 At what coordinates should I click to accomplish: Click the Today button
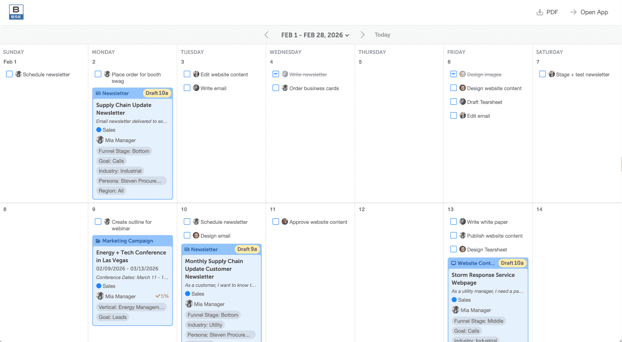382,35
